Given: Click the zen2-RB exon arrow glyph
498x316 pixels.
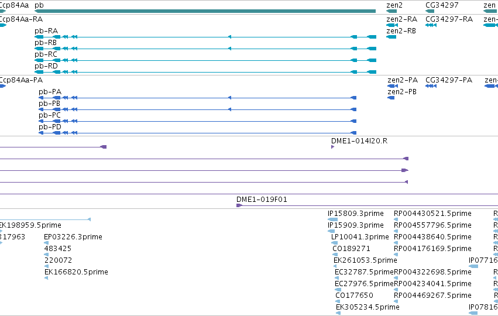Looking at the screenshot, I should (391, 37).
